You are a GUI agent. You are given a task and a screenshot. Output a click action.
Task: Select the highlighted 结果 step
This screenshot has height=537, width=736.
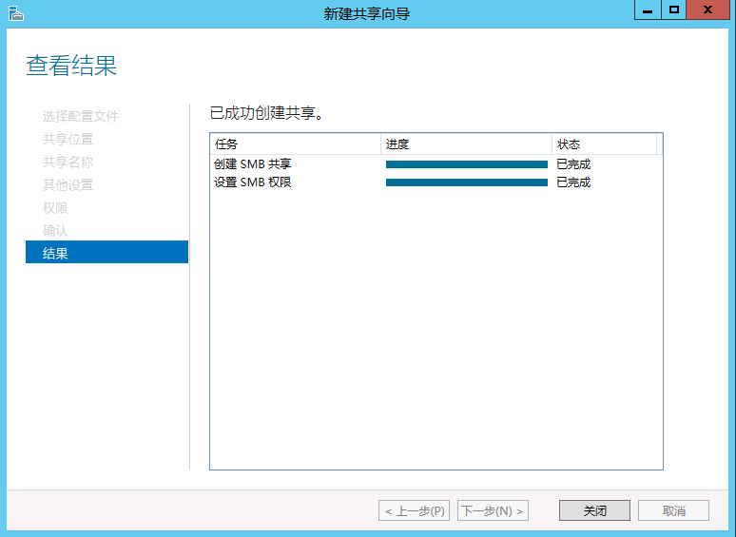pos(106,253)
